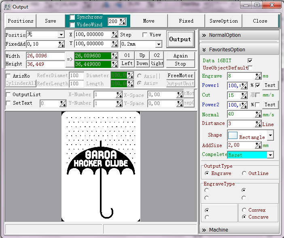This screenshot has height=238, width=284.
Task: Click the Again button
Action: [x=180, y=56]
